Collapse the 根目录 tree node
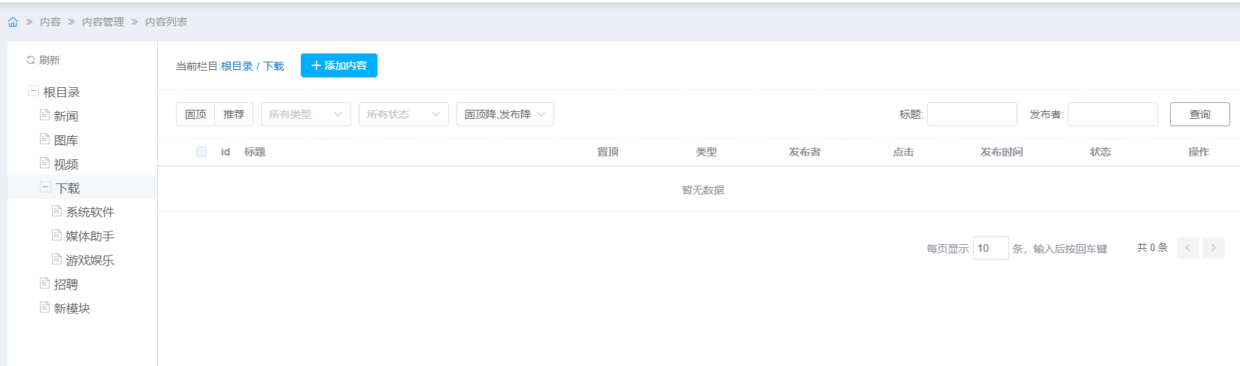This screenshot has height=366, width=1240. click(33, 91)
